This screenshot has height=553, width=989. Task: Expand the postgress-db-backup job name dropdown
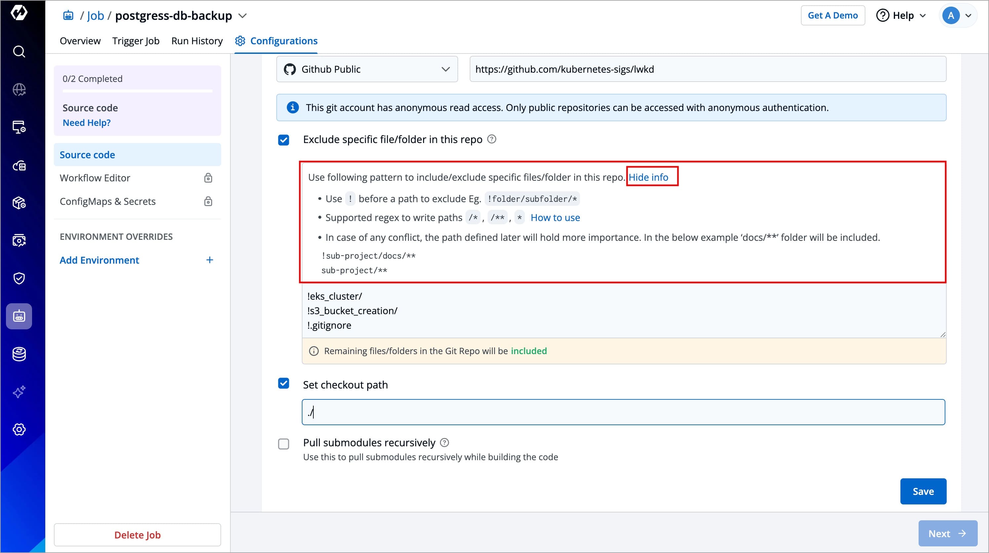point(243,16)
